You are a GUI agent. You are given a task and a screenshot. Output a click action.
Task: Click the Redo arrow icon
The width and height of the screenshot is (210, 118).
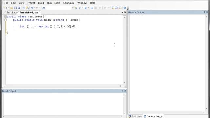point(37,8)
